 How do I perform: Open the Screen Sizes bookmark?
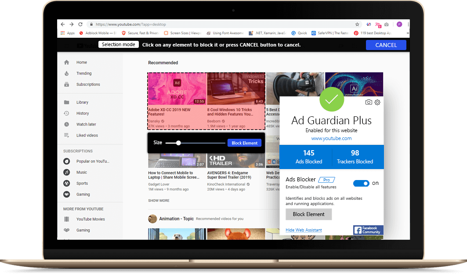(x=183, y=33)
